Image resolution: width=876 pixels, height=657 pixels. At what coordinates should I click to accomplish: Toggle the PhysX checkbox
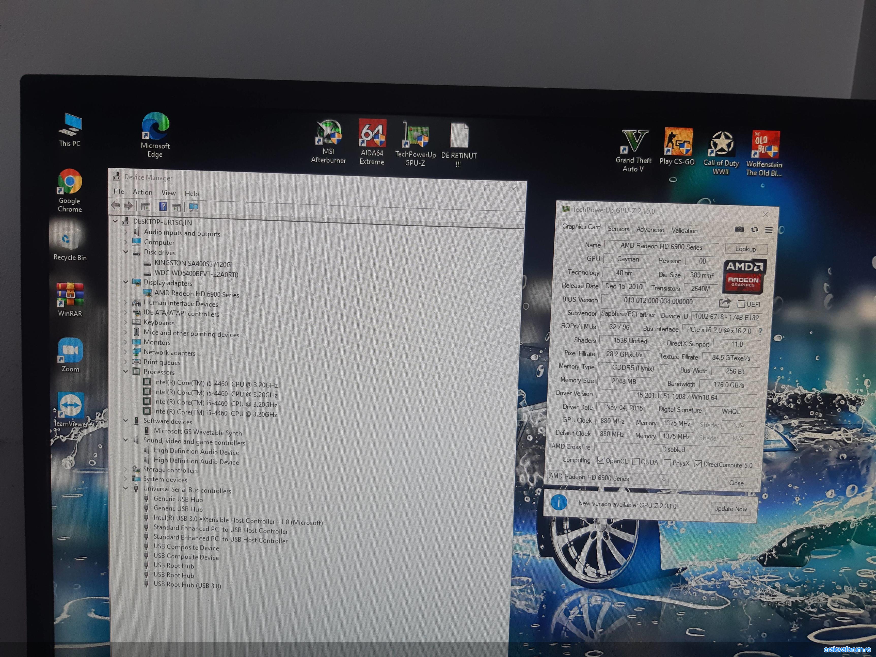click(667, 462)
